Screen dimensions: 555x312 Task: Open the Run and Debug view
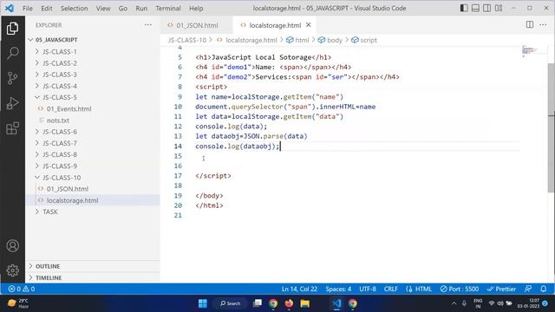[12, 103]
